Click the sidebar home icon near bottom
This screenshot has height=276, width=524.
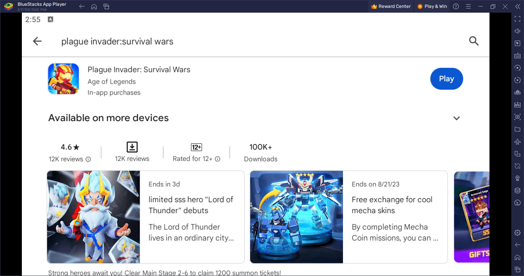coord(517,257)
